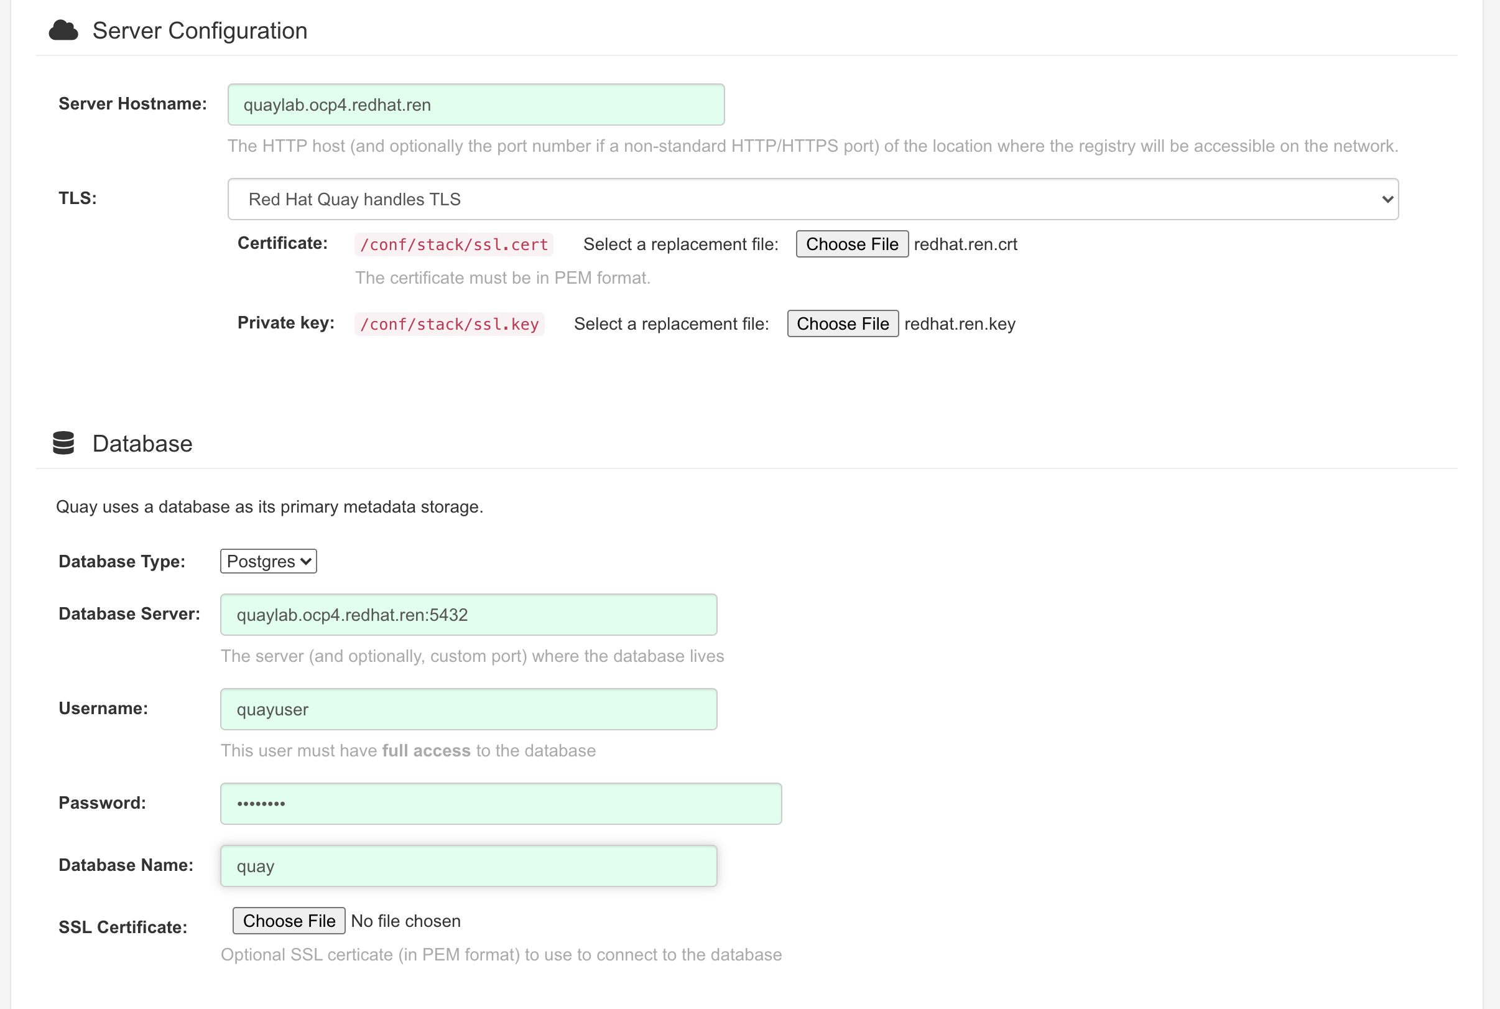This screenshot has height=1009, width=1500.
Task: Click the cloud icon beside Server Configuration
Action: [x=63, y=30]
